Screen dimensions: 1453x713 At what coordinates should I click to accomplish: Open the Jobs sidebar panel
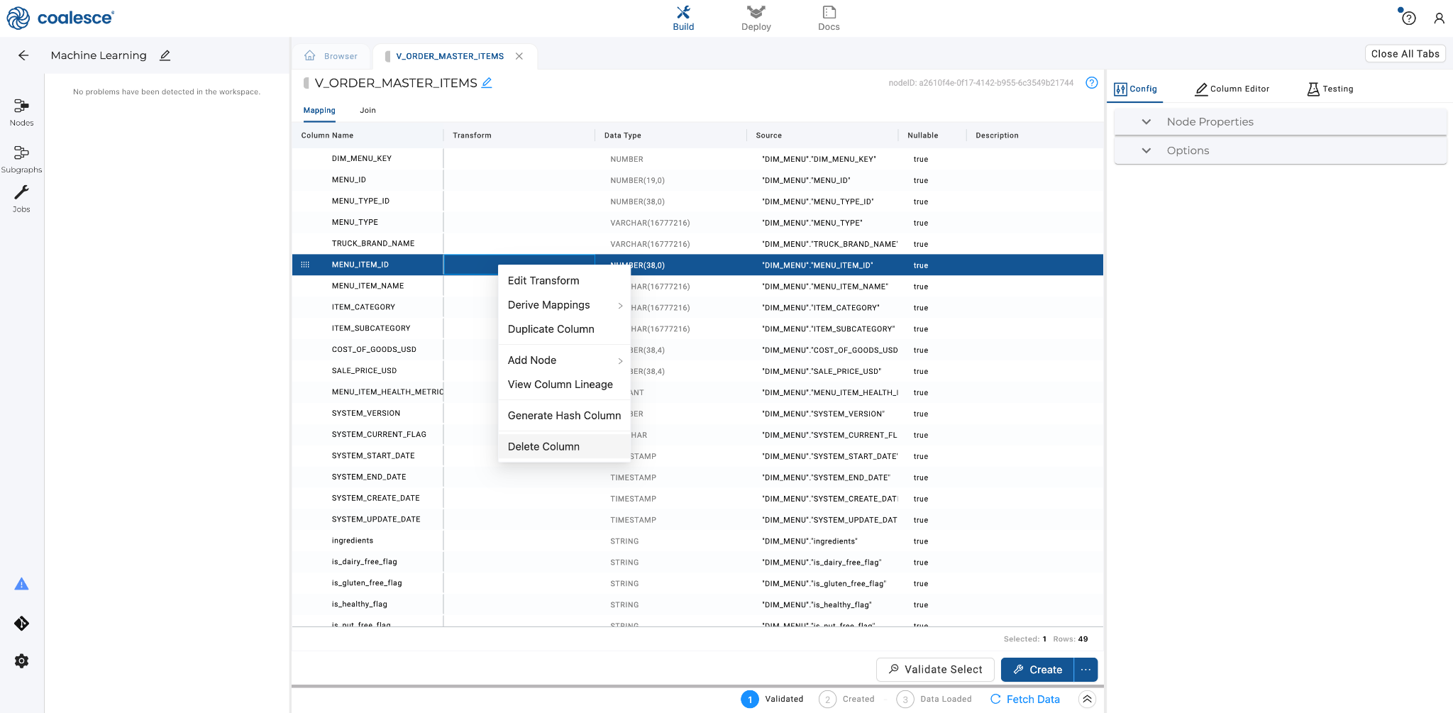21,199
